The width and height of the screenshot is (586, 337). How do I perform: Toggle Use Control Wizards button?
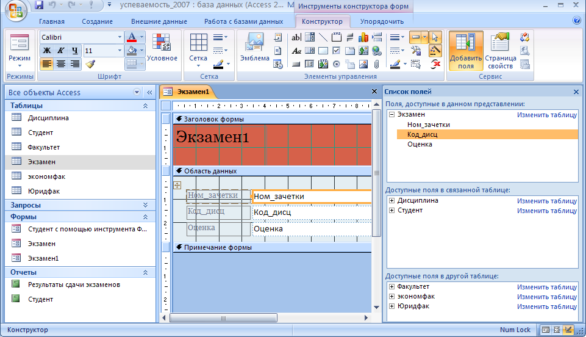pos(435,51)
